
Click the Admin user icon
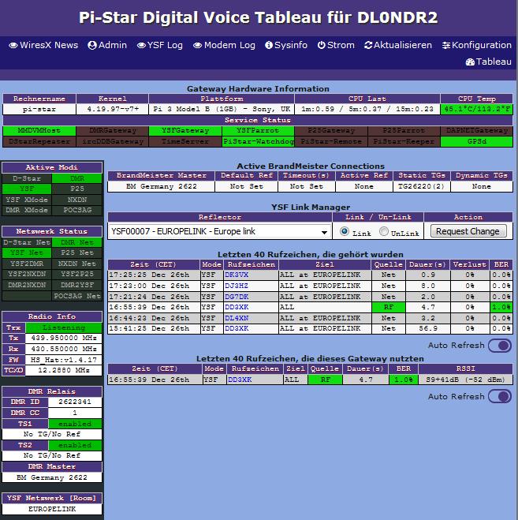92,46
